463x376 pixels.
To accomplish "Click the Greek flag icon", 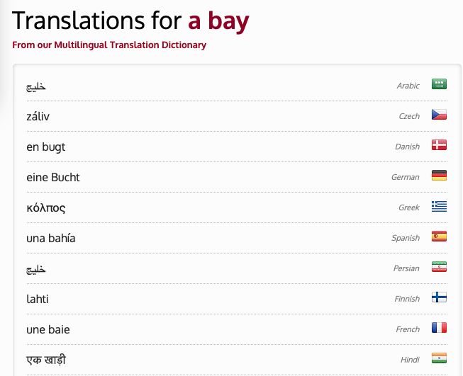I will [x=439, y=206].
